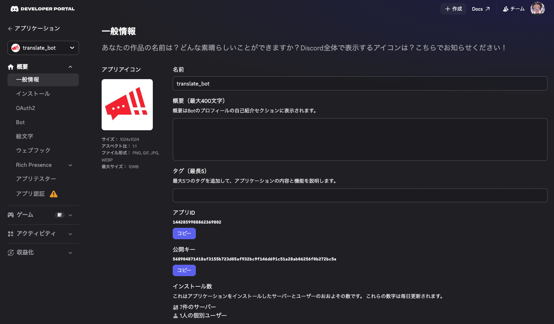Click the user profile avatar at top right

click(x=538, y=9)
